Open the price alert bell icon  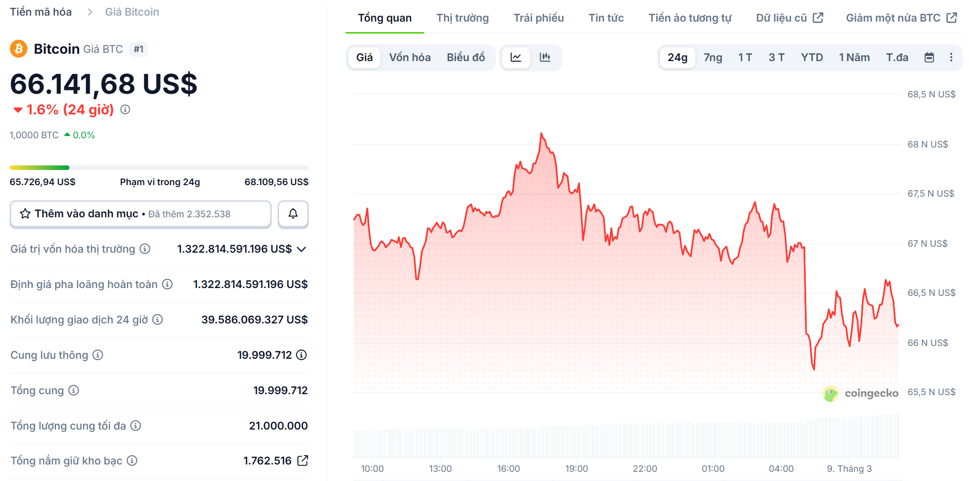[x=293, y=214]
